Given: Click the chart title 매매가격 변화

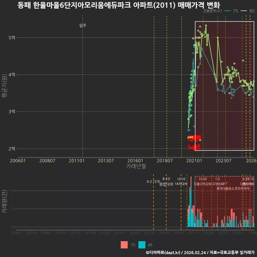Looking at the screenshot, I should 199,5.
